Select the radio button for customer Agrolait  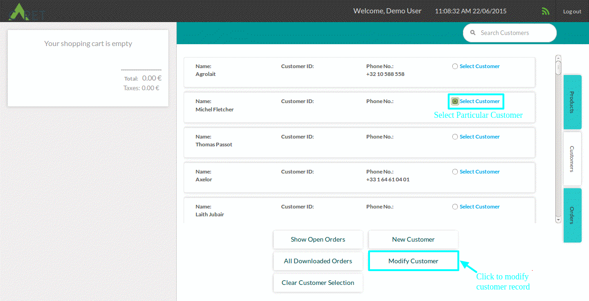pyautogui.click(x=455, y=66)
